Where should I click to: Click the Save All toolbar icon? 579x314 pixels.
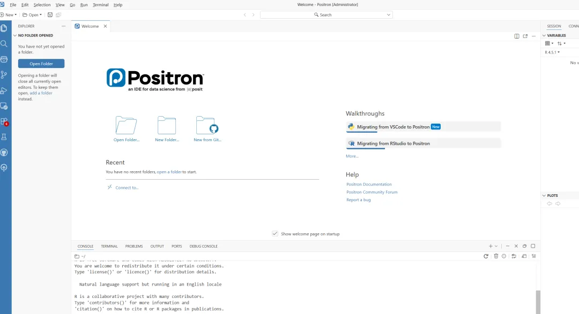(x=58, y=15)
